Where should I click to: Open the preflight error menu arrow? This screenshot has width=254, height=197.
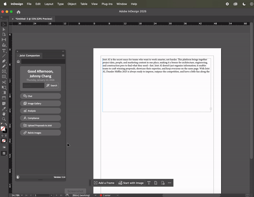[x=118, y=195]
